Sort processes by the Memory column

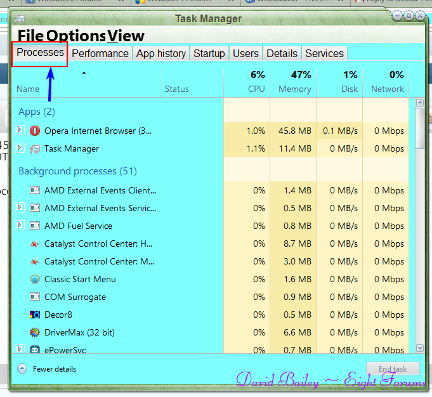[293, 82]
